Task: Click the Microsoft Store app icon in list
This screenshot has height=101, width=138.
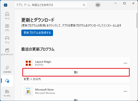Action: click(x=28, y=91)
